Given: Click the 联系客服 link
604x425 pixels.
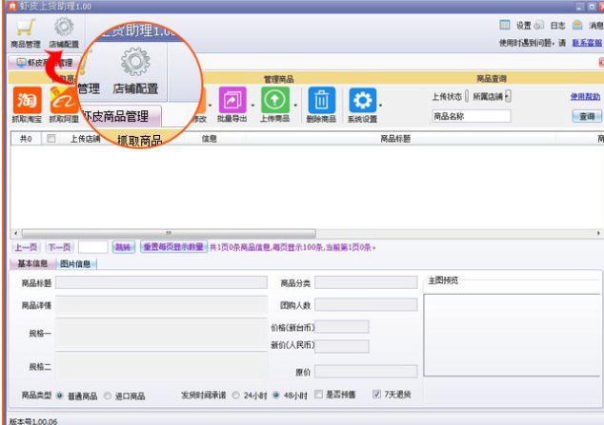Looking at the screenshot, I should 587,43.
